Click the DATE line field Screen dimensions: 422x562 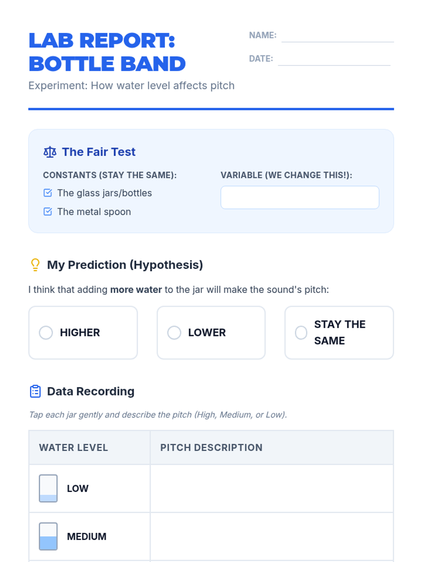click(x=334, y=60)
